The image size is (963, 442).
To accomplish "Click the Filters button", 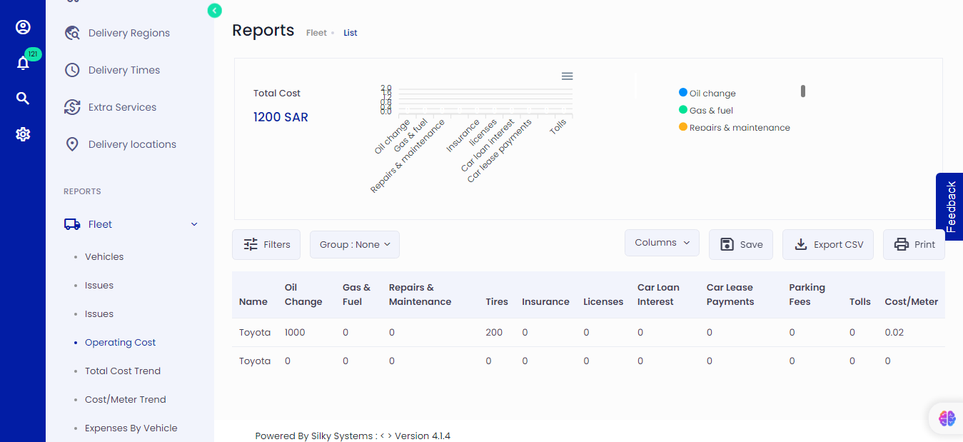I will click(266, 243).
